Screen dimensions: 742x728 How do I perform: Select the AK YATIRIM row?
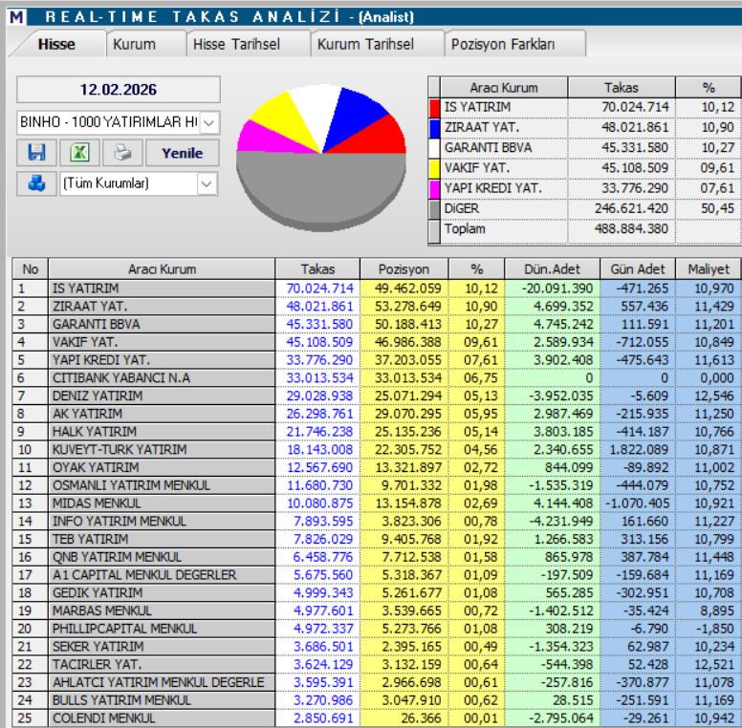(377, 414)
